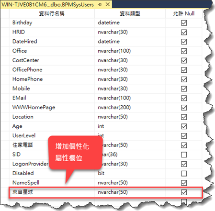
Task: Click the 允許 Null column header
Action: tap(184, 13)
